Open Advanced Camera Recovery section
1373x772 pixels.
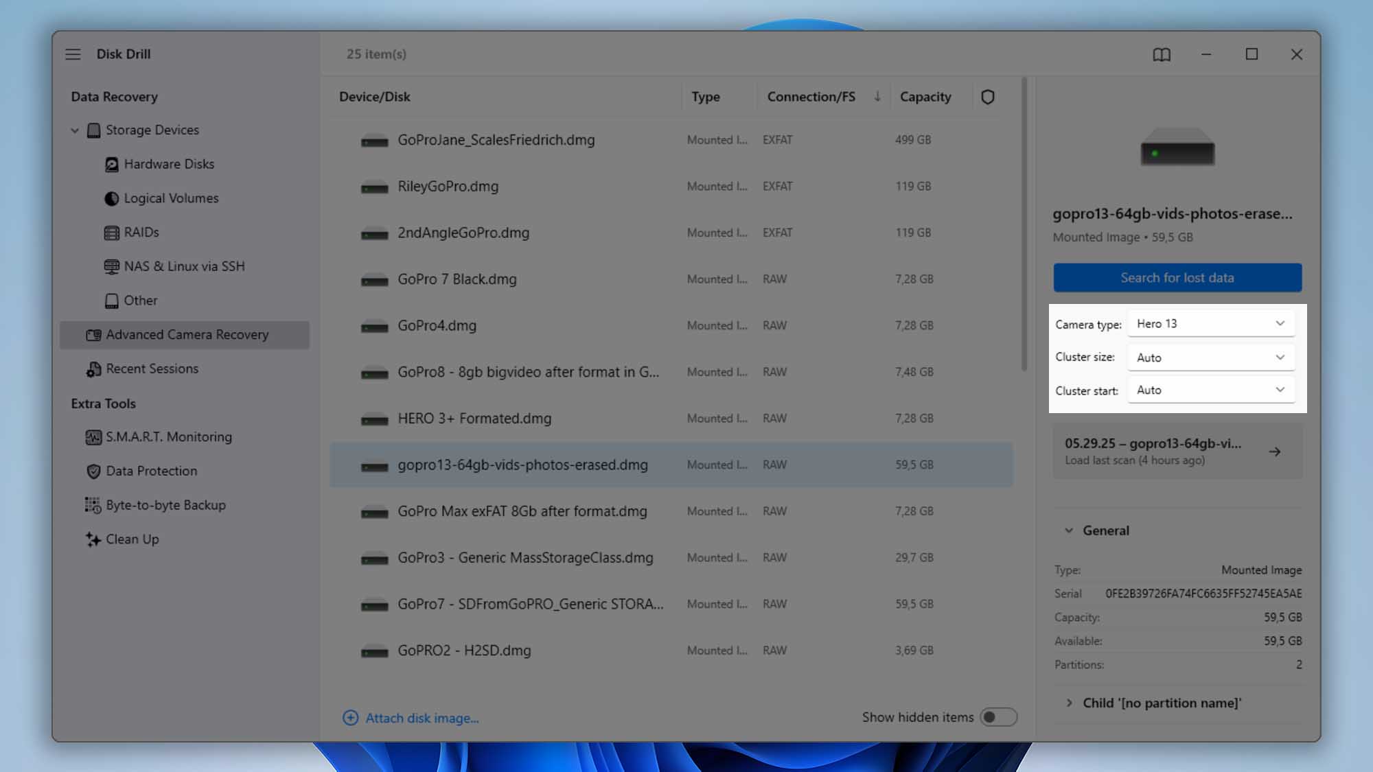click(x=185, y=335)
